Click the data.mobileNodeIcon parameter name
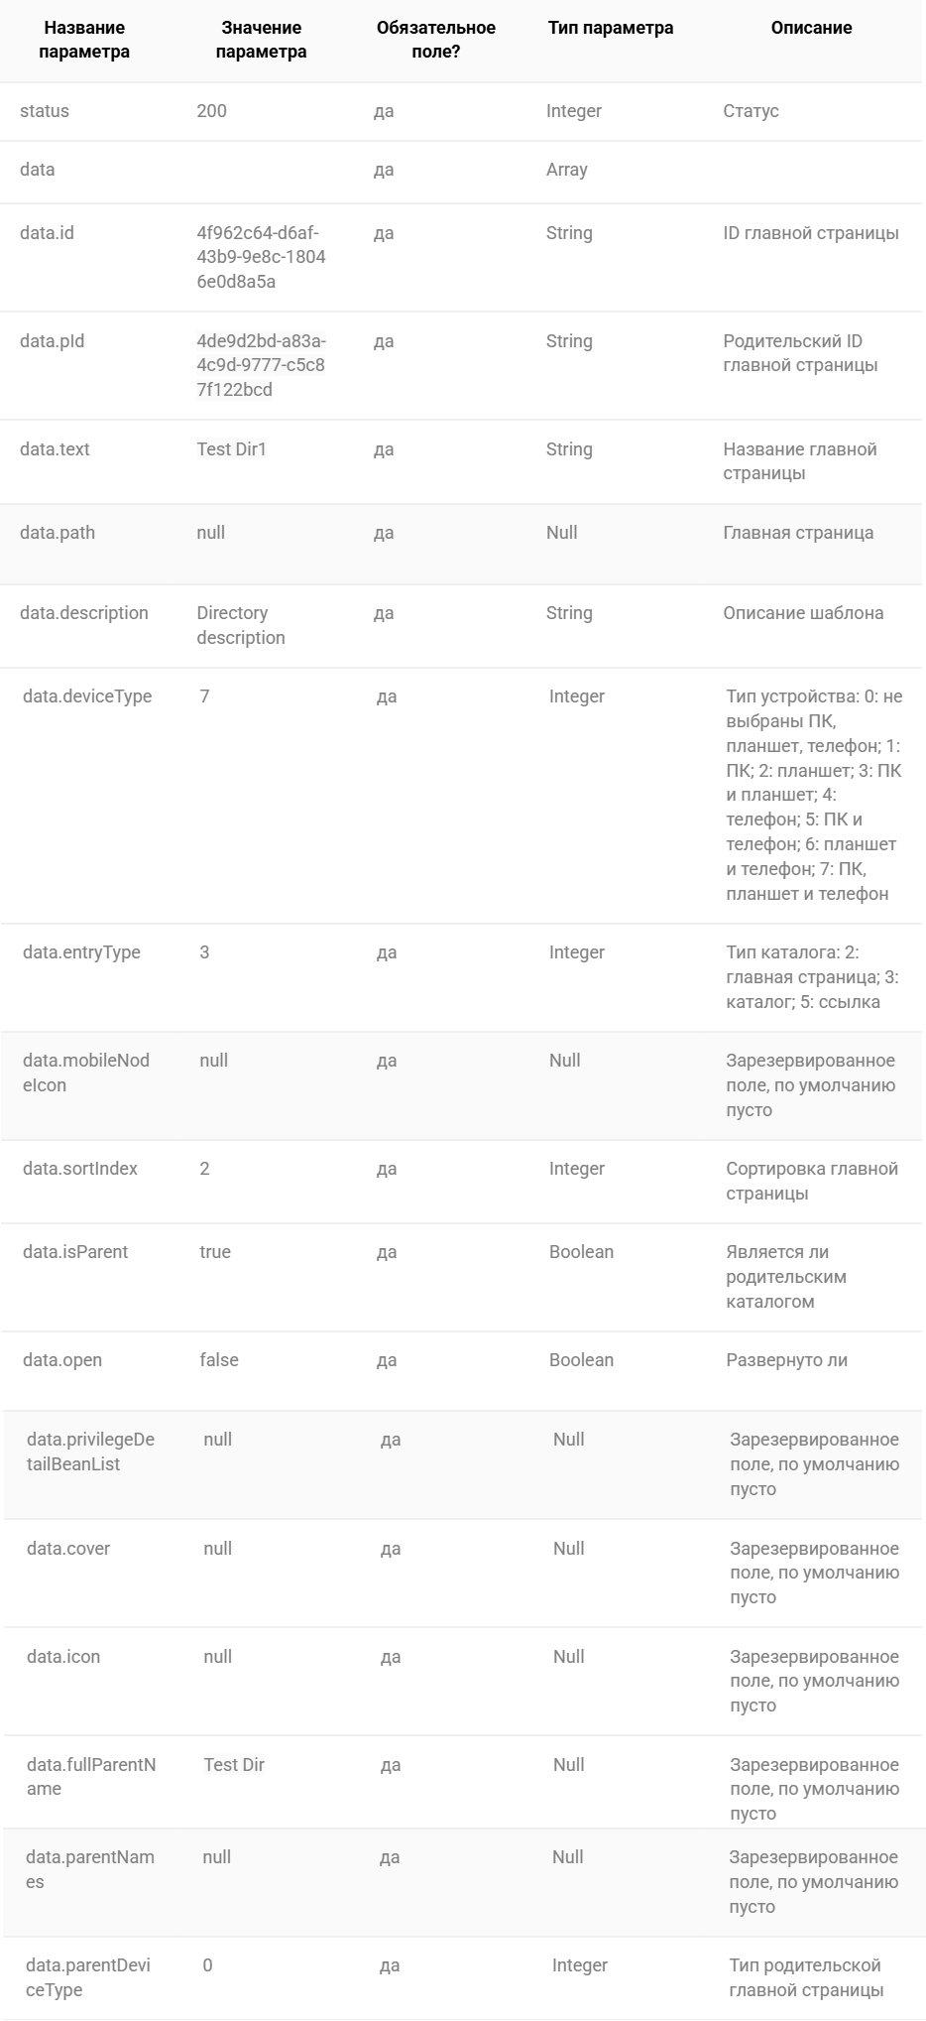 click(86, 1073)
